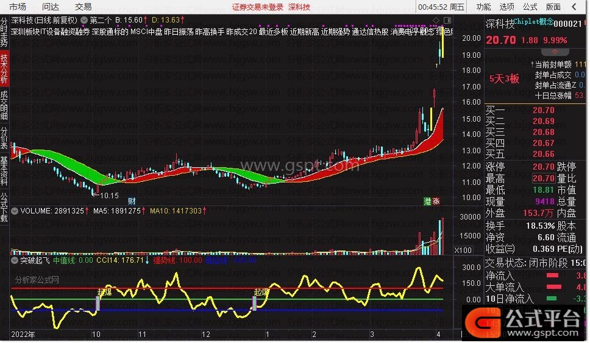Open the 公式 menu
Screen dimensions: 590x343
click(530, 7)
